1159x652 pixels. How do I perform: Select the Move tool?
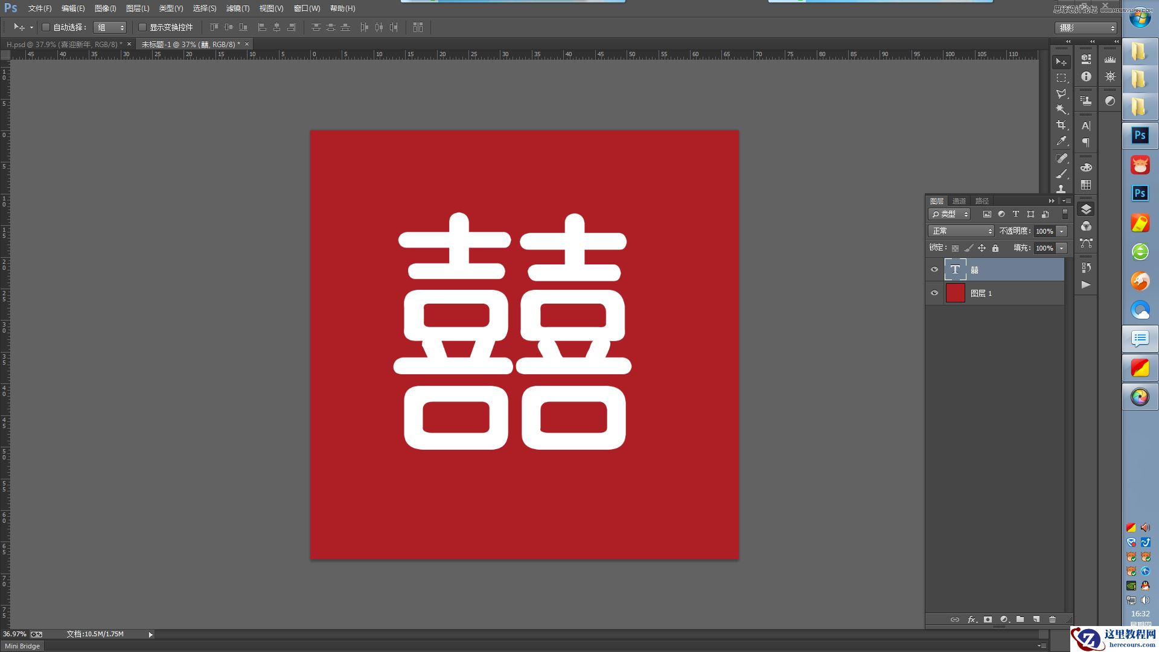[1061, 62]
